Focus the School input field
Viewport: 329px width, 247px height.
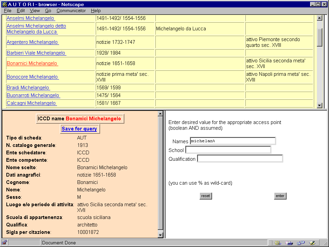(228, 150)
